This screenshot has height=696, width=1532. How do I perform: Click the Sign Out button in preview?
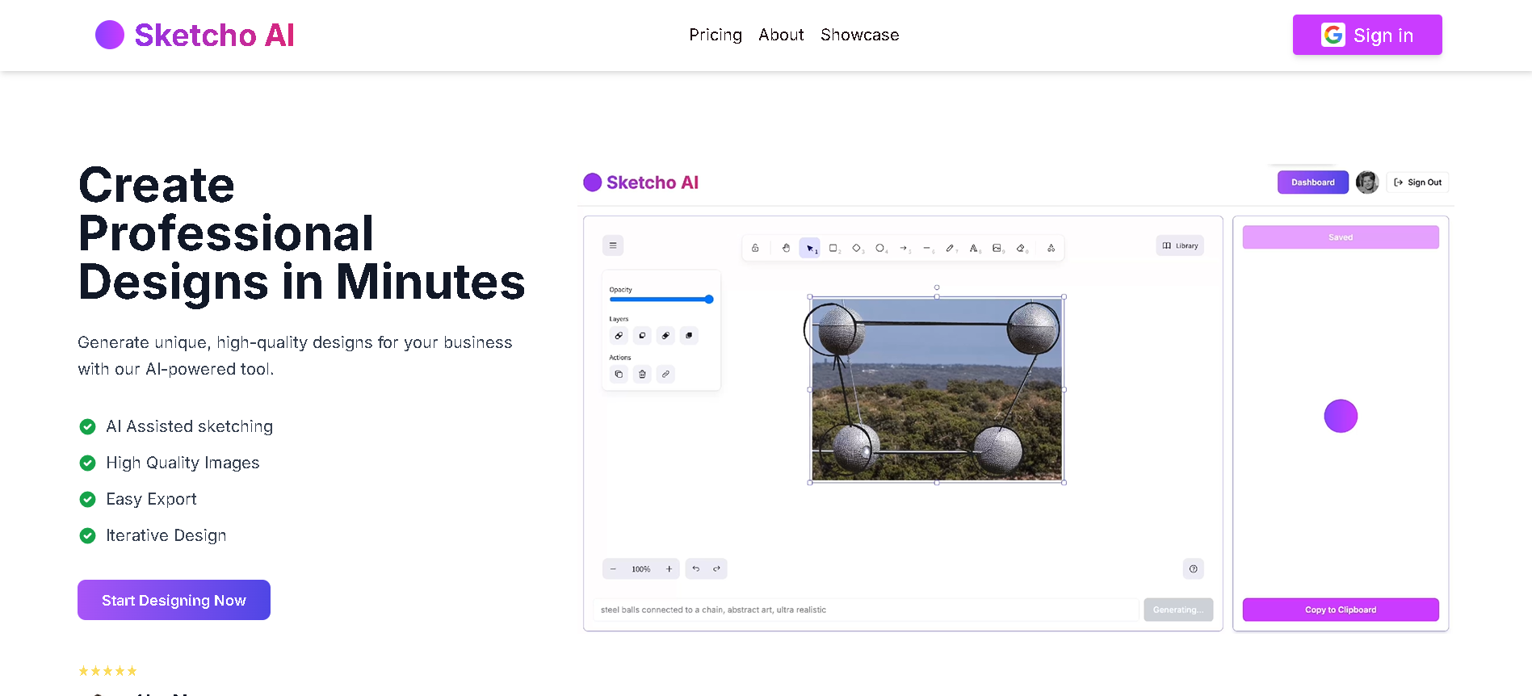[x=1417, y=182]
